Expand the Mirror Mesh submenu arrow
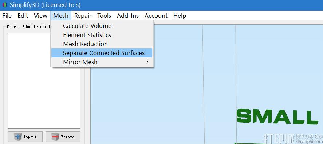 [x=147, y=62]
